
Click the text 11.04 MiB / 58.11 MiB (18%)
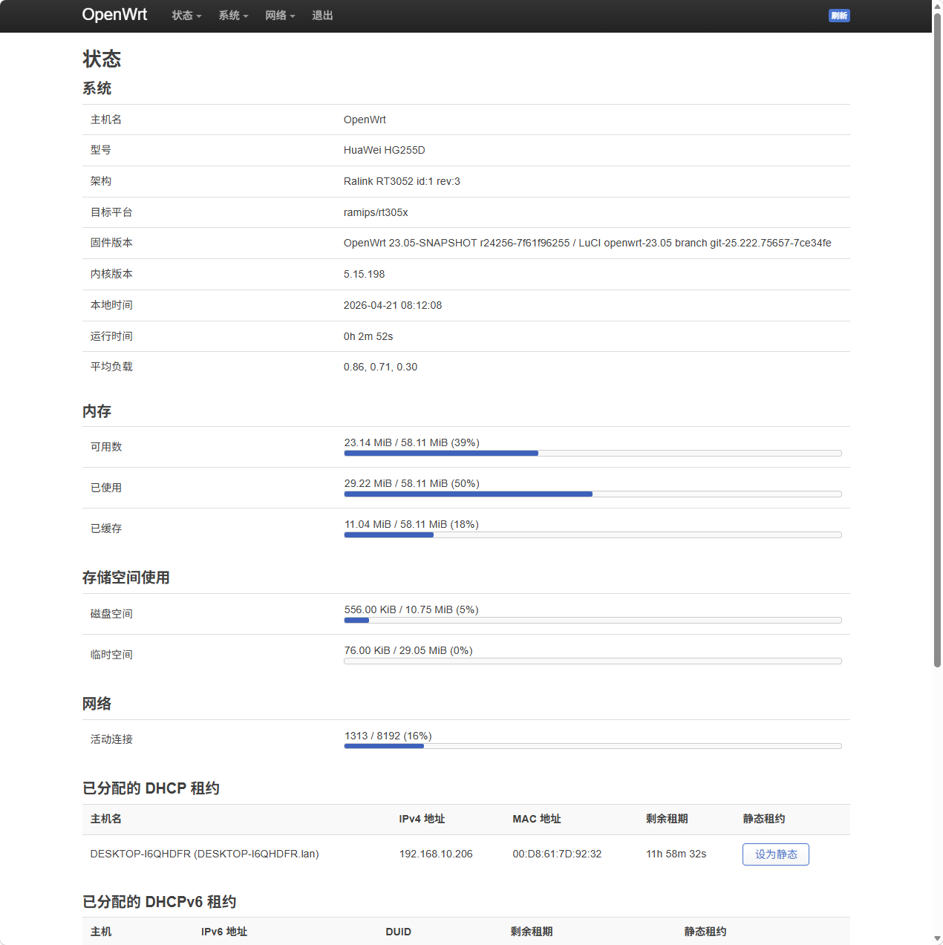coord(411,524)
